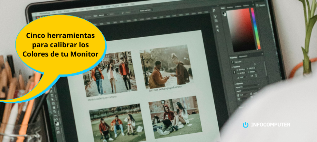Collapse the Character section in Properties

click(x=235, y=83)
